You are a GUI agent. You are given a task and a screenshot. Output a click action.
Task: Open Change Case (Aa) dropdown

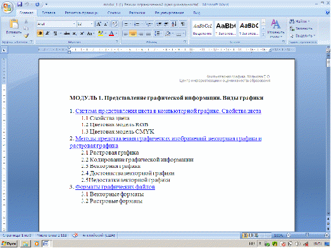[x=91, y=33]
